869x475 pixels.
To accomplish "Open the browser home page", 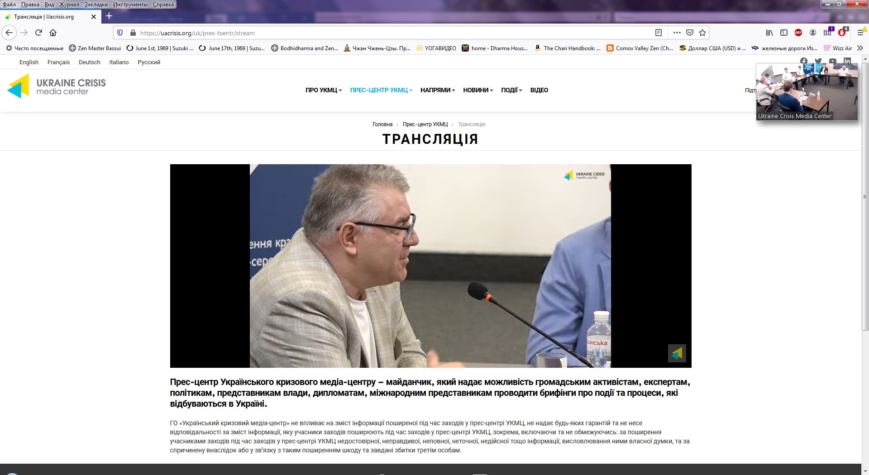I will [53, 33].
